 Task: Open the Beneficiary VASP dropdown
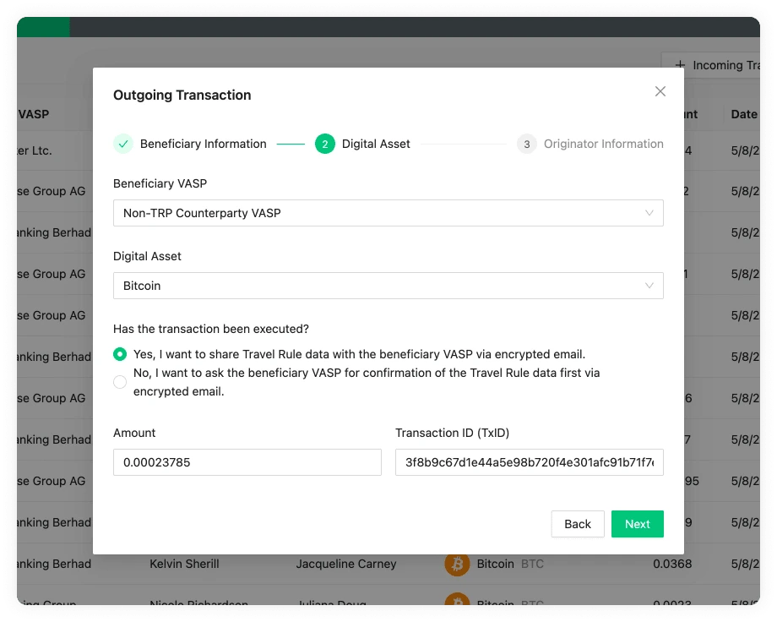[388, 213]
